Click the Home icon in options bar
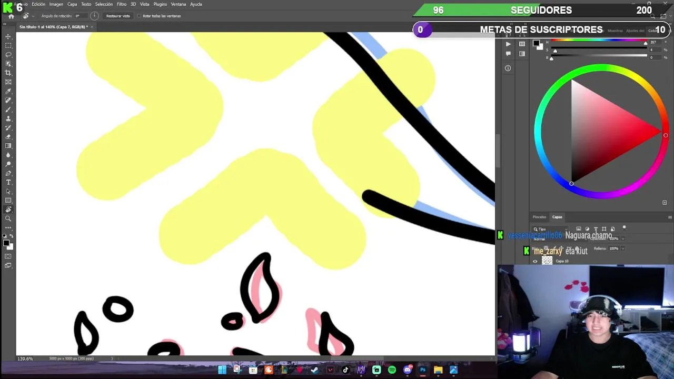674x379 pixels. pyautogui.click(x=11, y=16)
